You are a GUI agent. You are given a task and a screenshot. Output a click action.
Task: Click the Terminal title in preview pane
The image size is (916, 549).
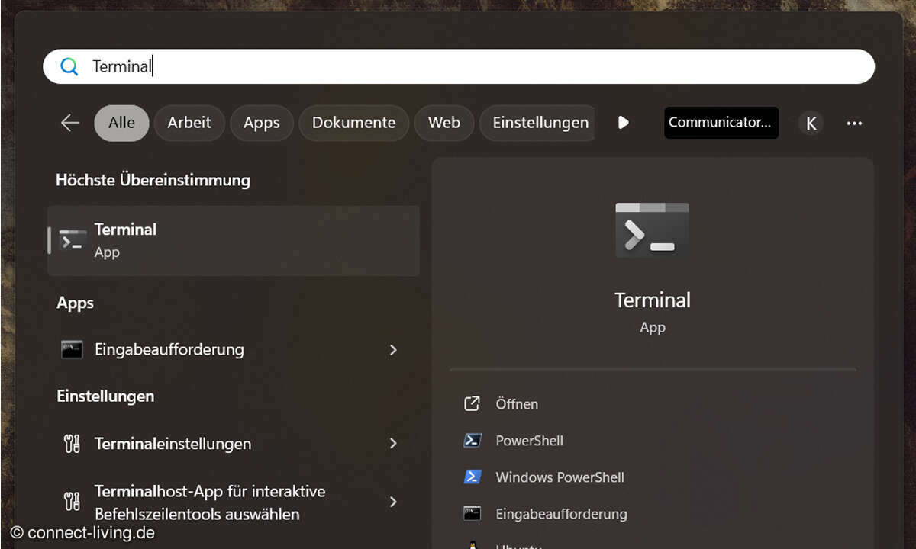click(653, 300)
